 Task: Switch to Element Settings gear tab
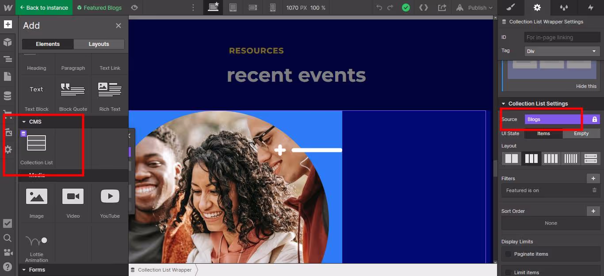537,8
